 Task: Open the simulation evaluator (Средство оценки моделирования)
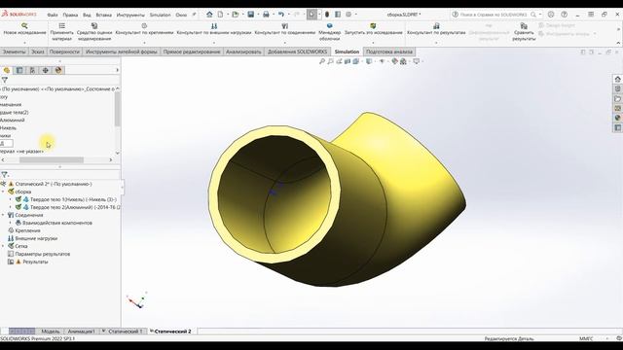tap(94, 32)
